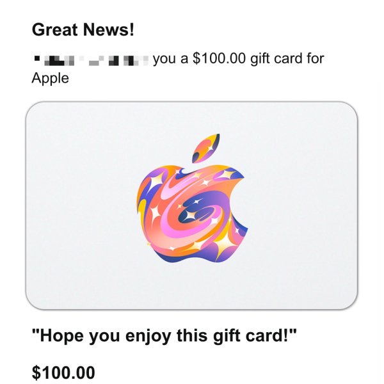Click the "Great News!" heading

click(83, 29)
